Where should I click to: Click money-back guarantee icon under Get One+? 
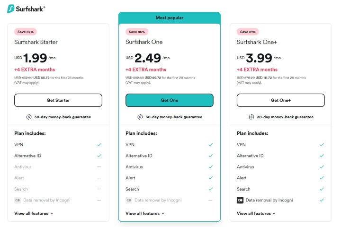pyautogui.click(x=251, y=117)
